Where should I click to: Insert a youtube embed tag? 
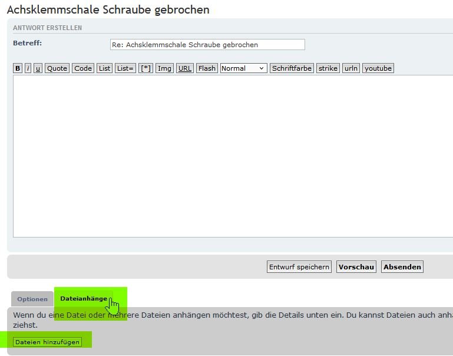click(x=378, y=68)
